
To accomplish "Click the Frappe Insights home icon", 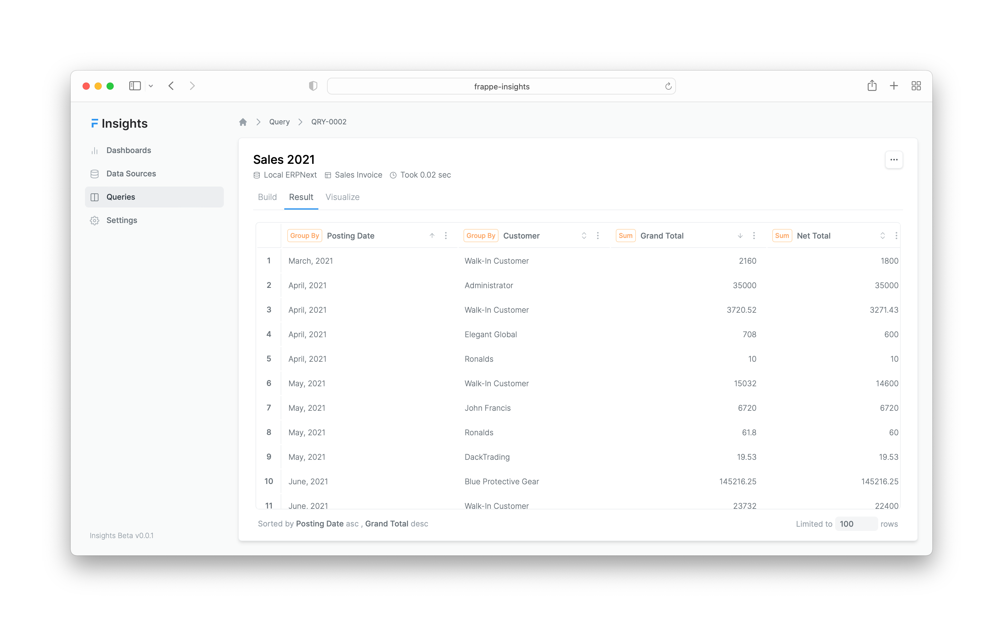I will [243, 121].
